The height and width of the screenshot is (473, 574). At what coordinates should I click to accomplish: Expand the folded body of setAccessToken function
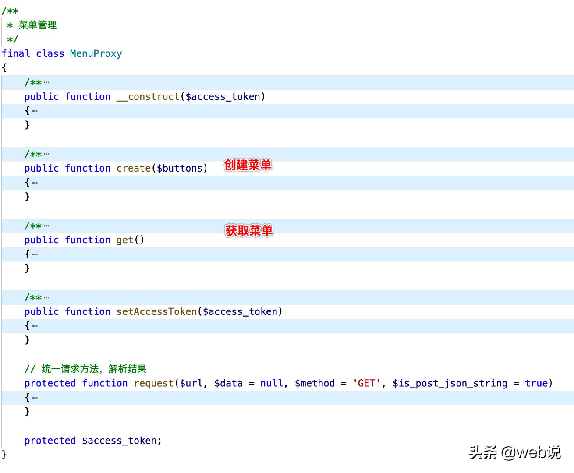click(x=35, y=326)
